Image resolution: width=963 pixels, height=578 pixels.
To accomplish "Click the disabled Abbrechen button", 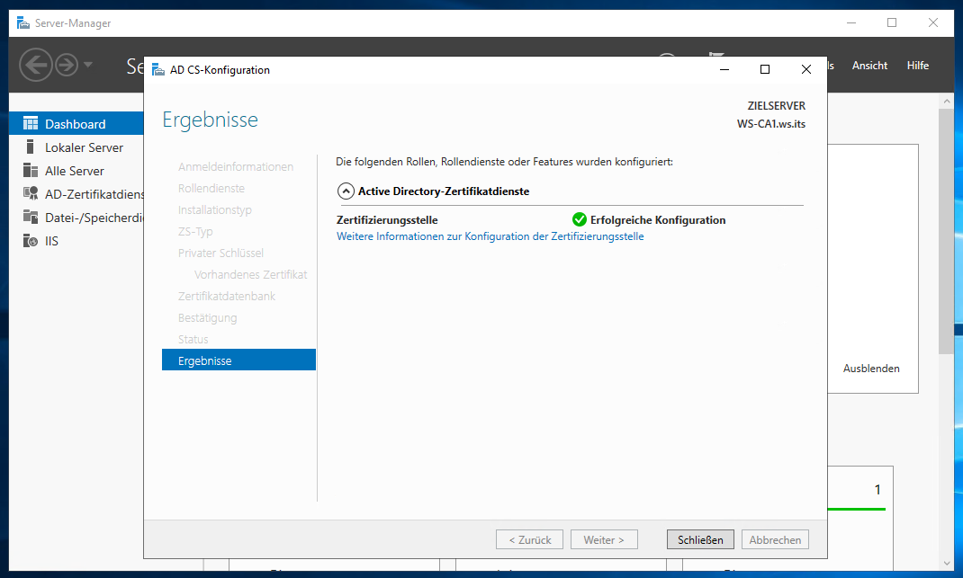I will [x=775, y=540].
